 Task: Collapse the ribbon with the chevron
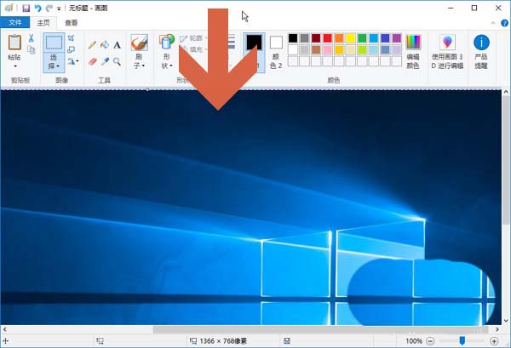pos(493,23)
